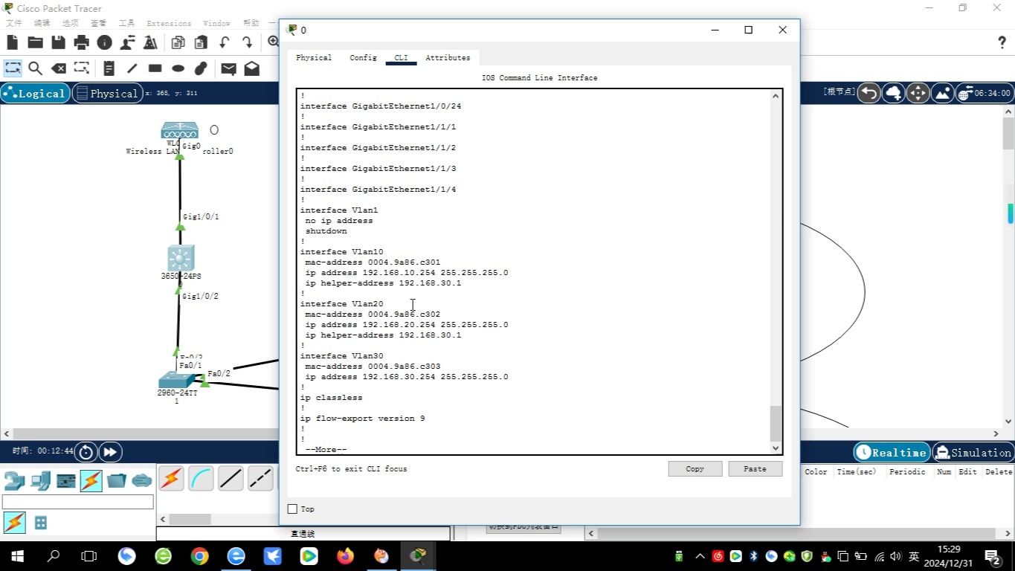The image size is (1015, 571).
Task: Create a new file with toolbar icon
Action: 13,42
